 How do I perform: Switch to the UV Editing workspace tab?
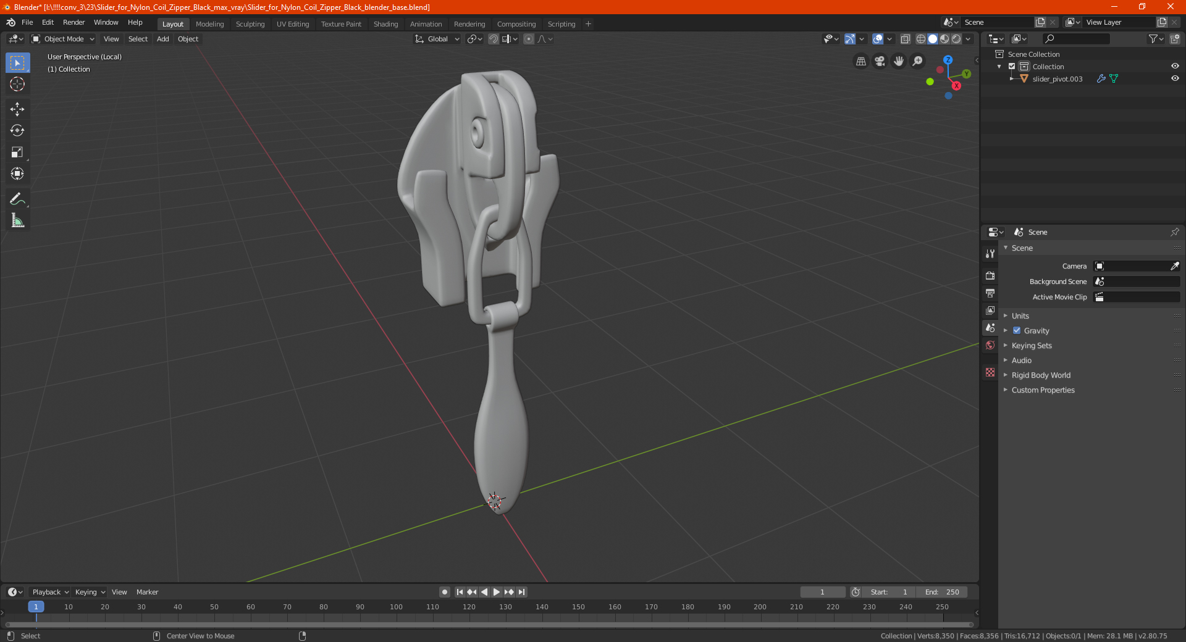tap(293, 24)
